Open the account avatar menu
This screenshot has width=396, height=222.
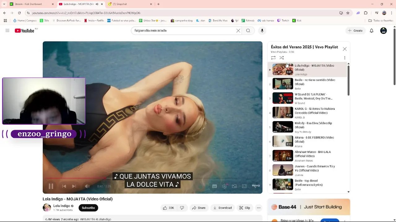(x=384, y=31)
